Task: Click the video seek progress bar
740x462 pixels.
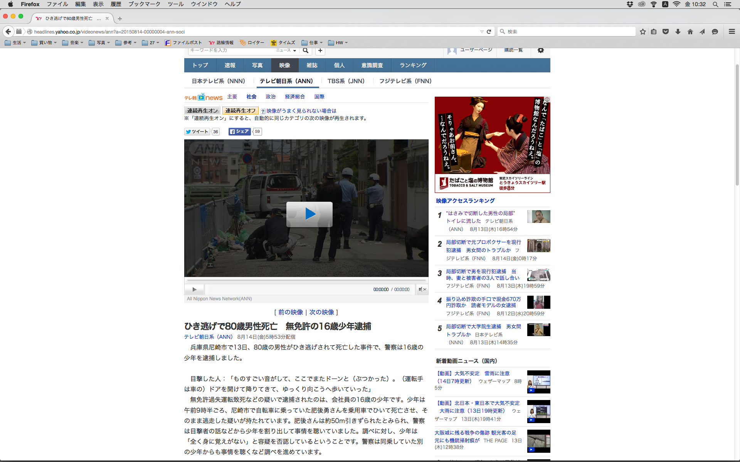Action: 306,281
